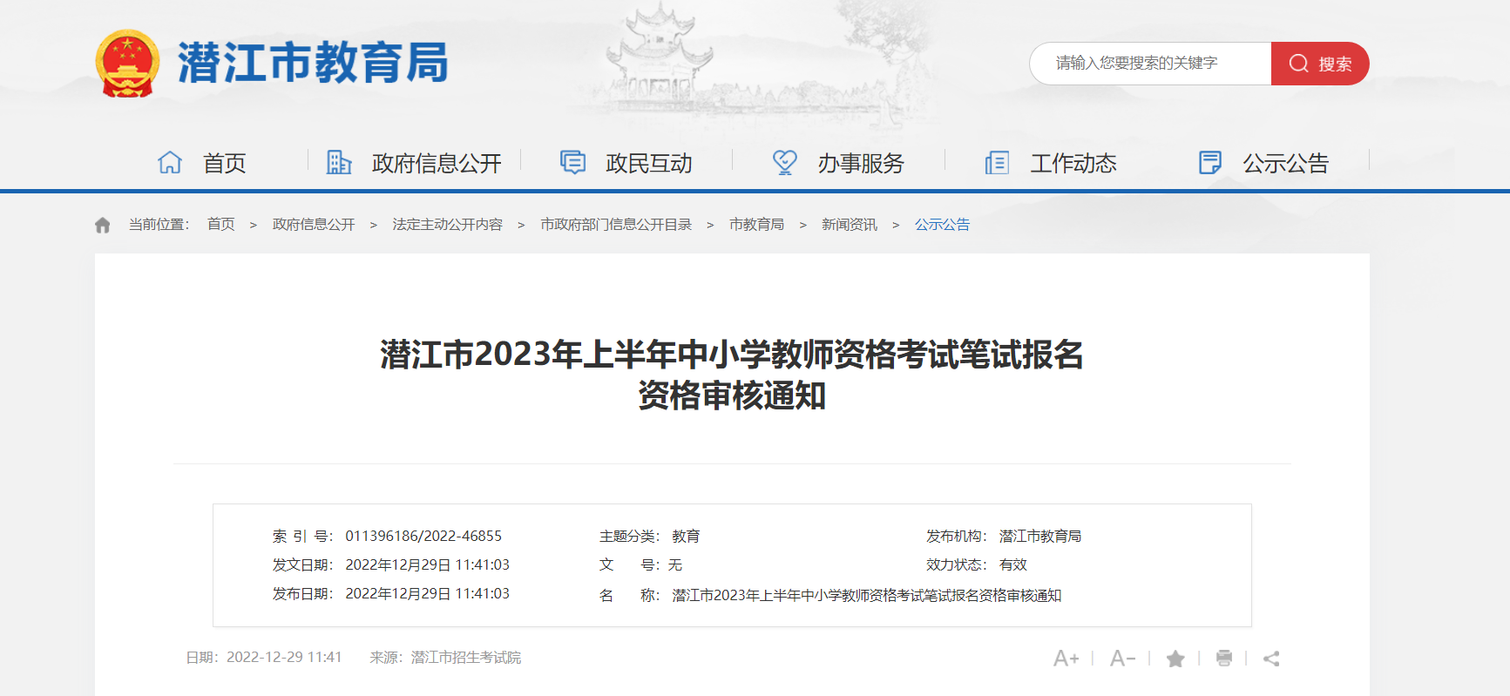Click the notice icon beside 公示公告

1210,163
